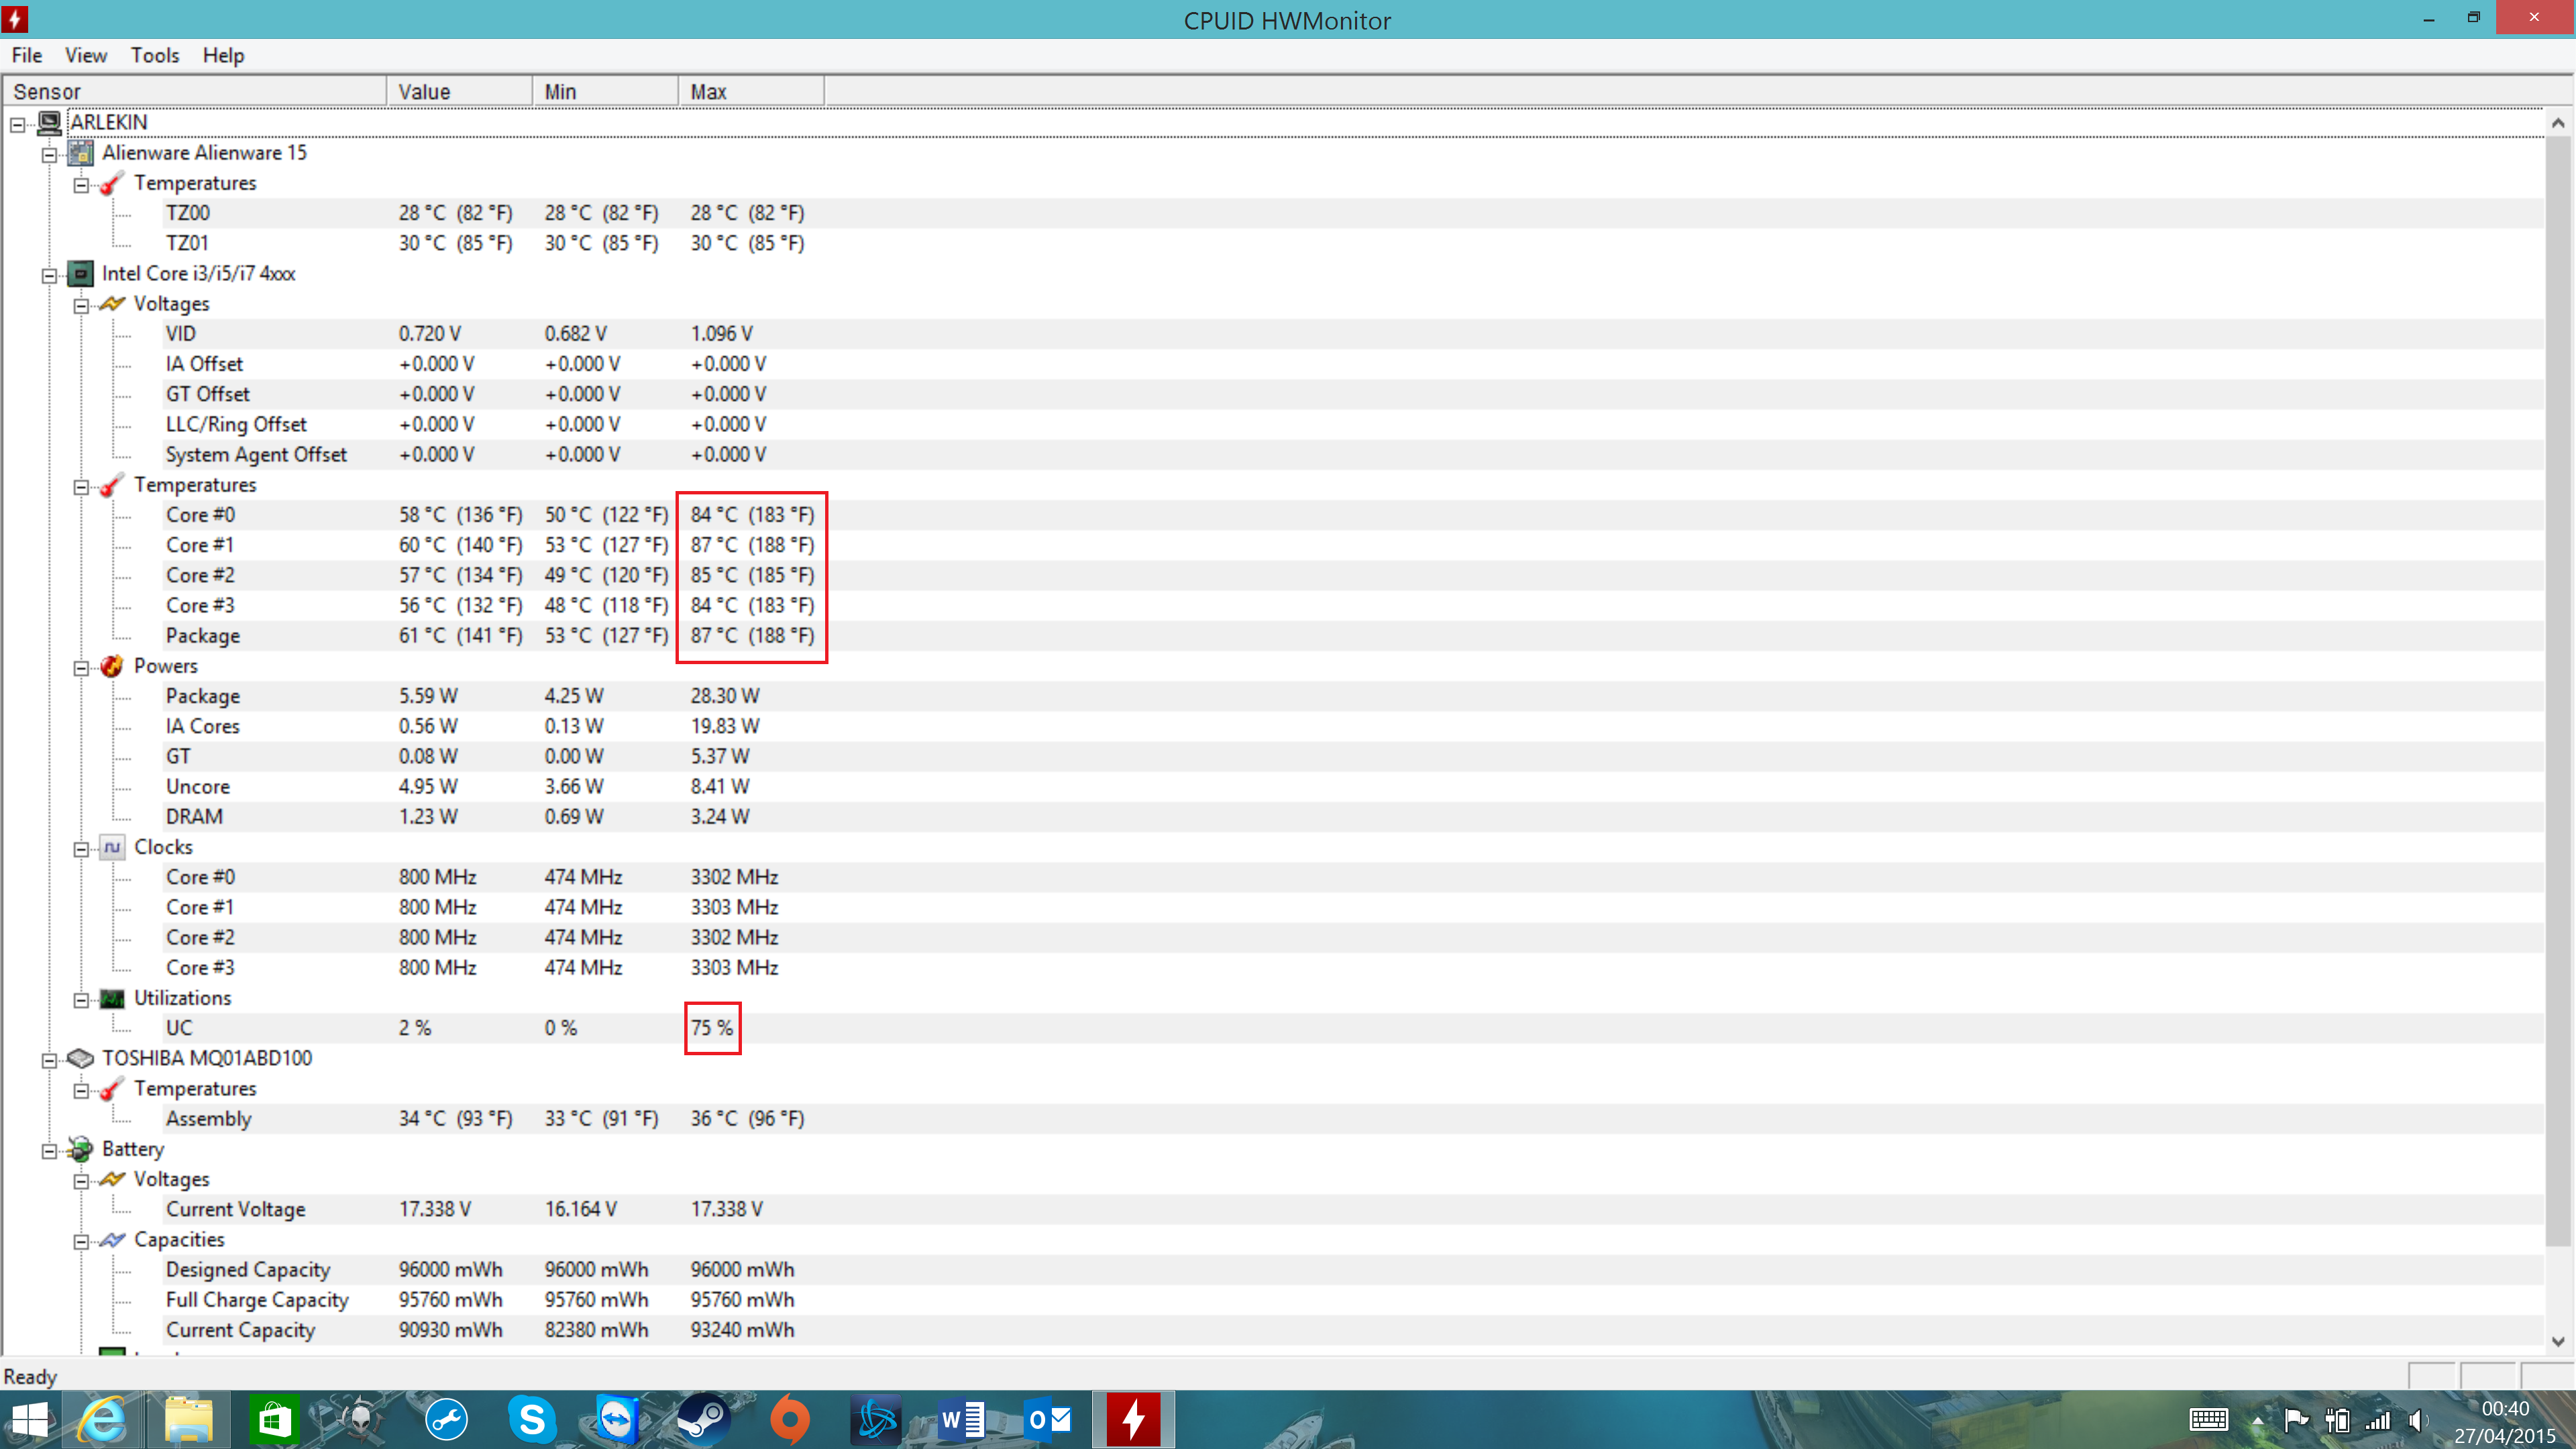Open TeamViewer from the taskbar
The height and width of the screenshot is (1449, 2576).
tap(617, 1419)
